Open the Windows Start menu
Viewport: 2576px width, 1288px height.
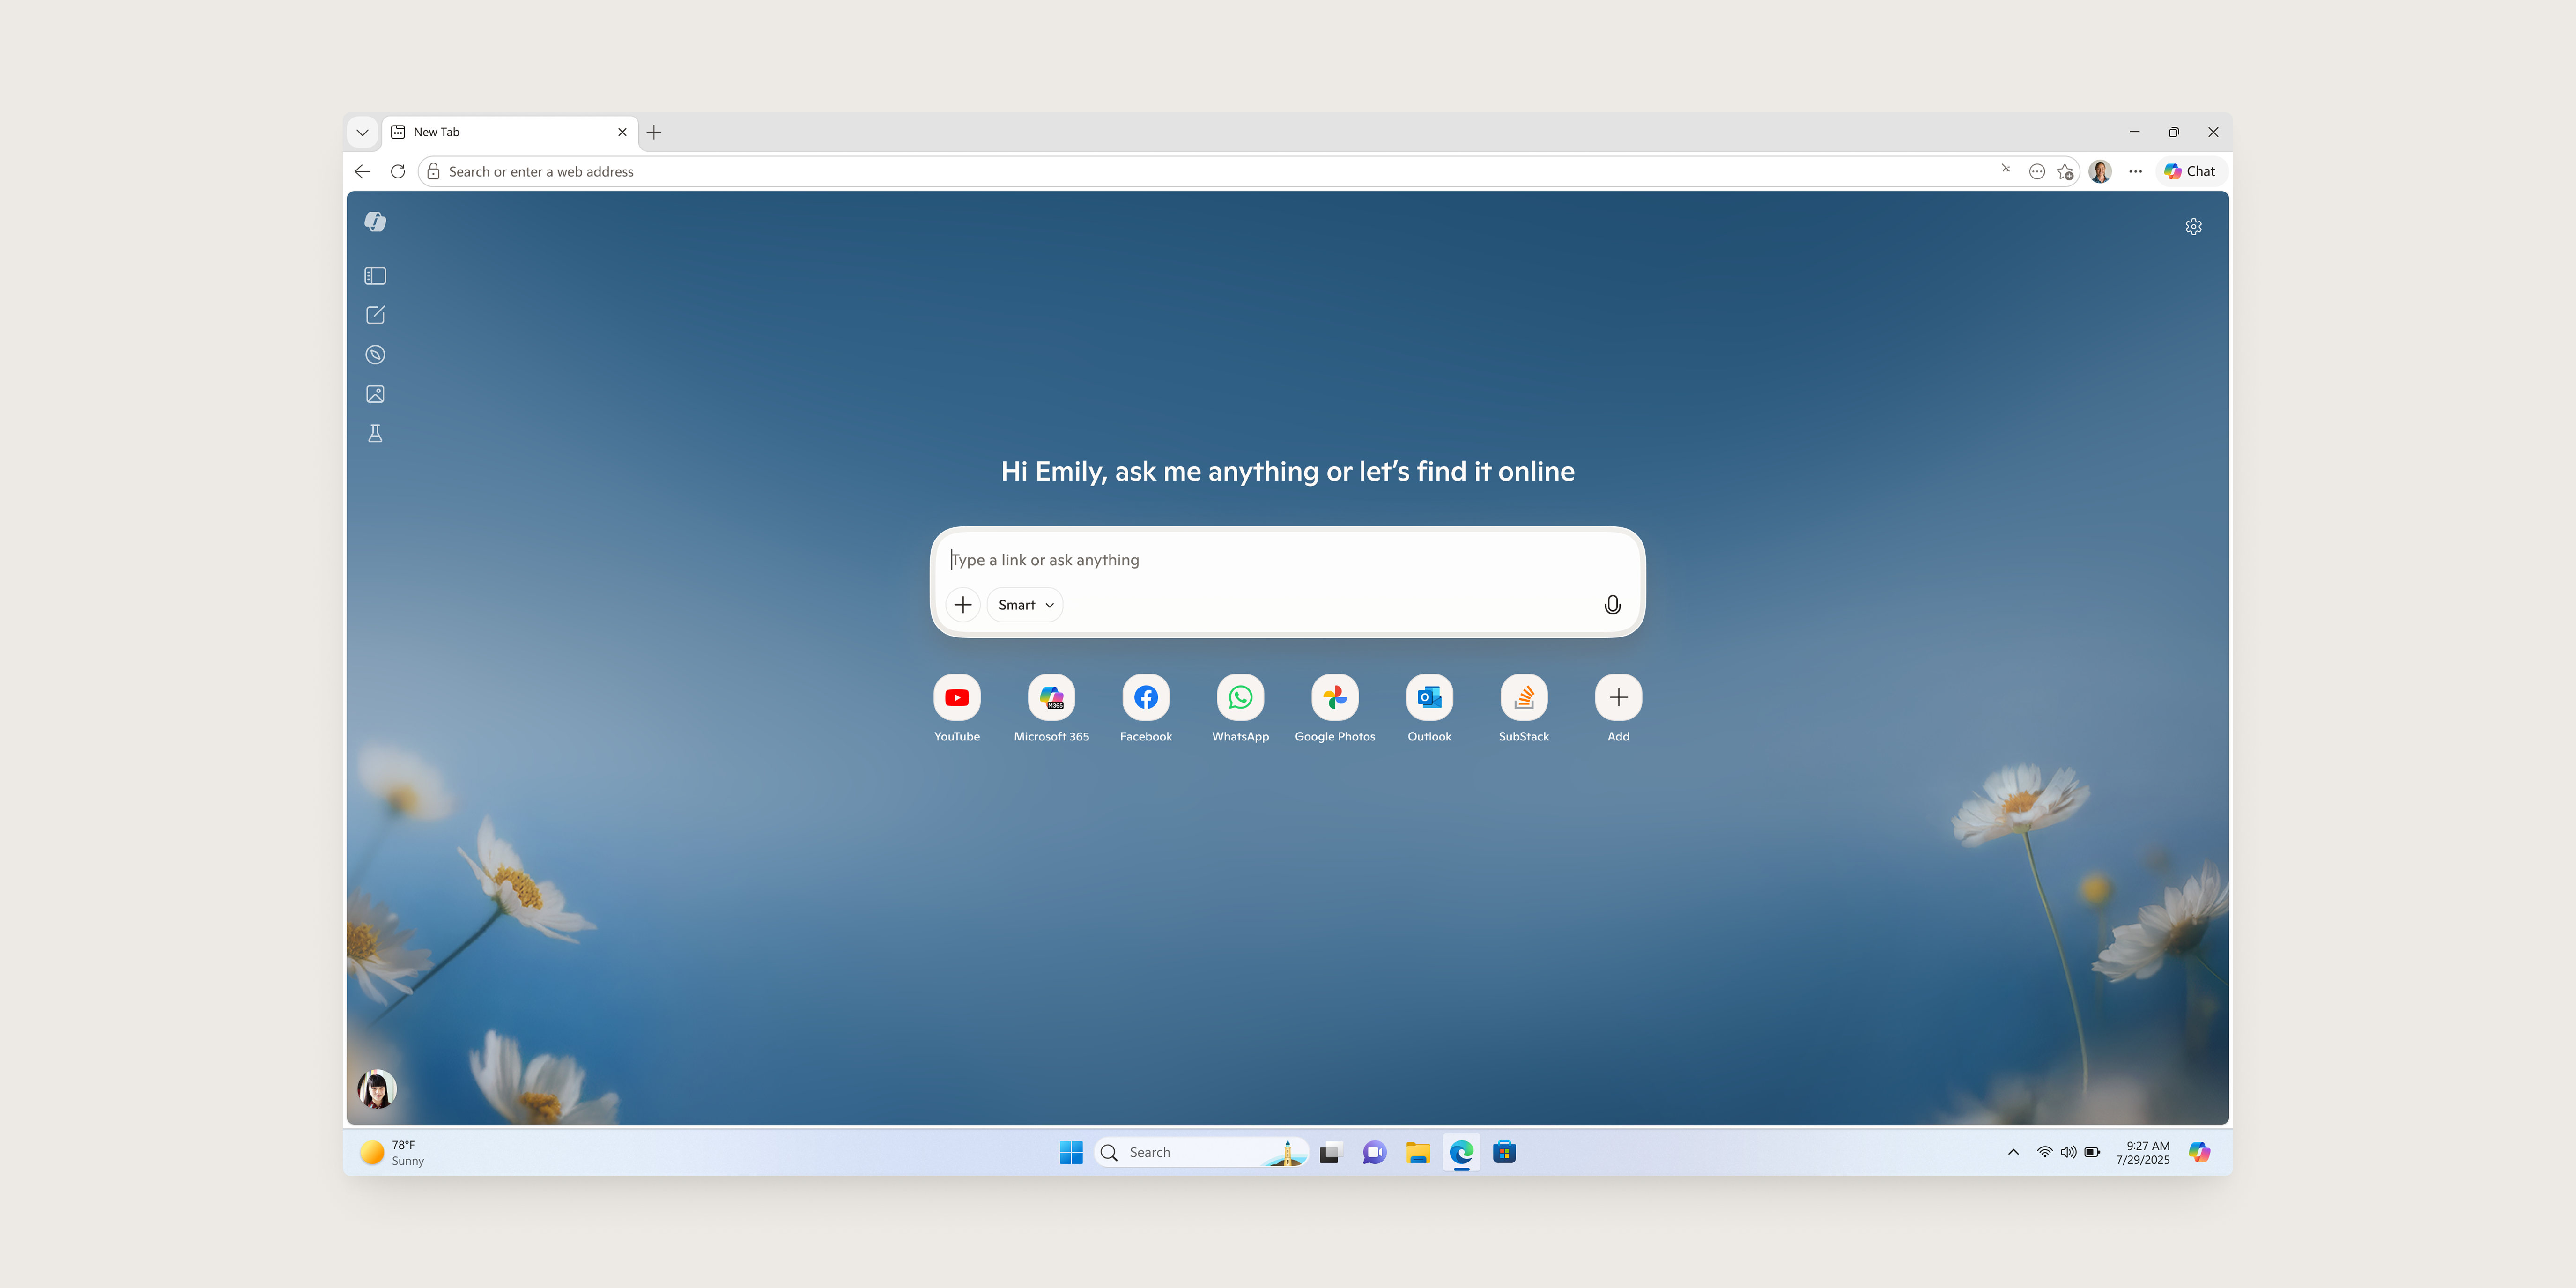pyautogui.click(x=1071, y=1153)
